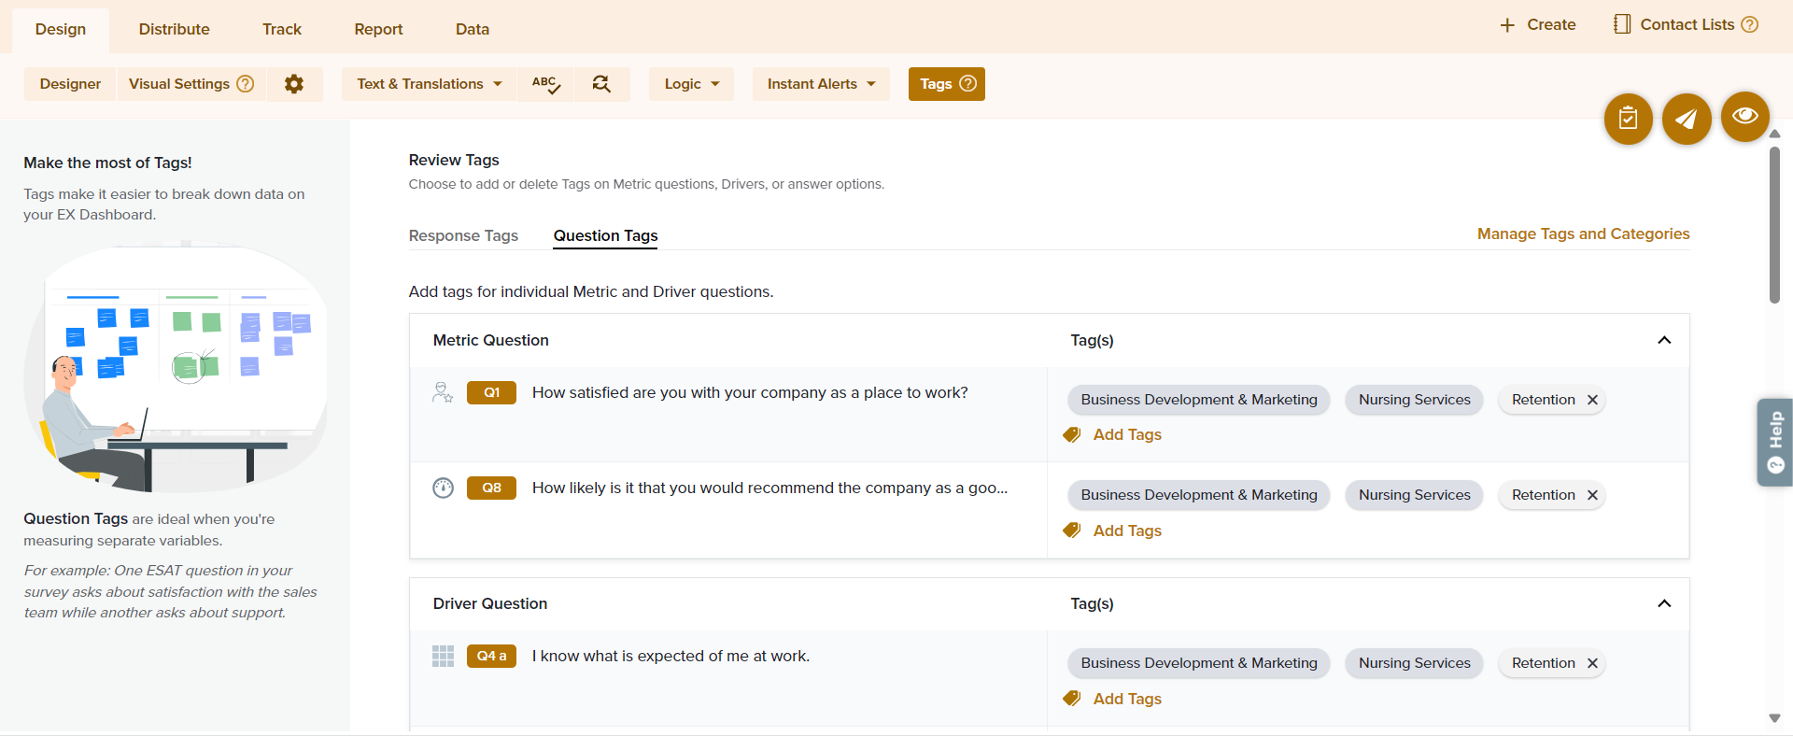The height and width of the screenshot is (736, 1793).
Task: Click the paper plane distribute button
Action: 1686,119
